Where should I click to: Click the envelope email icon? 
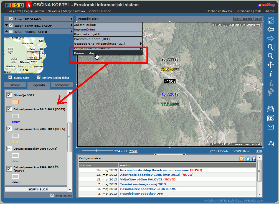pos(270,127)
